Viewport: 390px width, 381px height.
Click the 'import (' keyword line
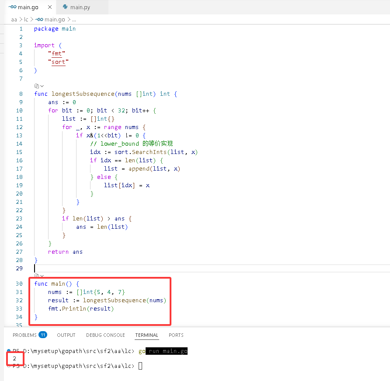48,45
